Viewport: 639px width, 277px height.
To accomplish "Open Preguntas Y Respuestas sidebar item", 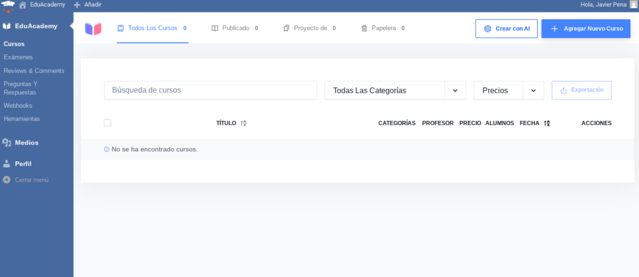I will [21, 88].
